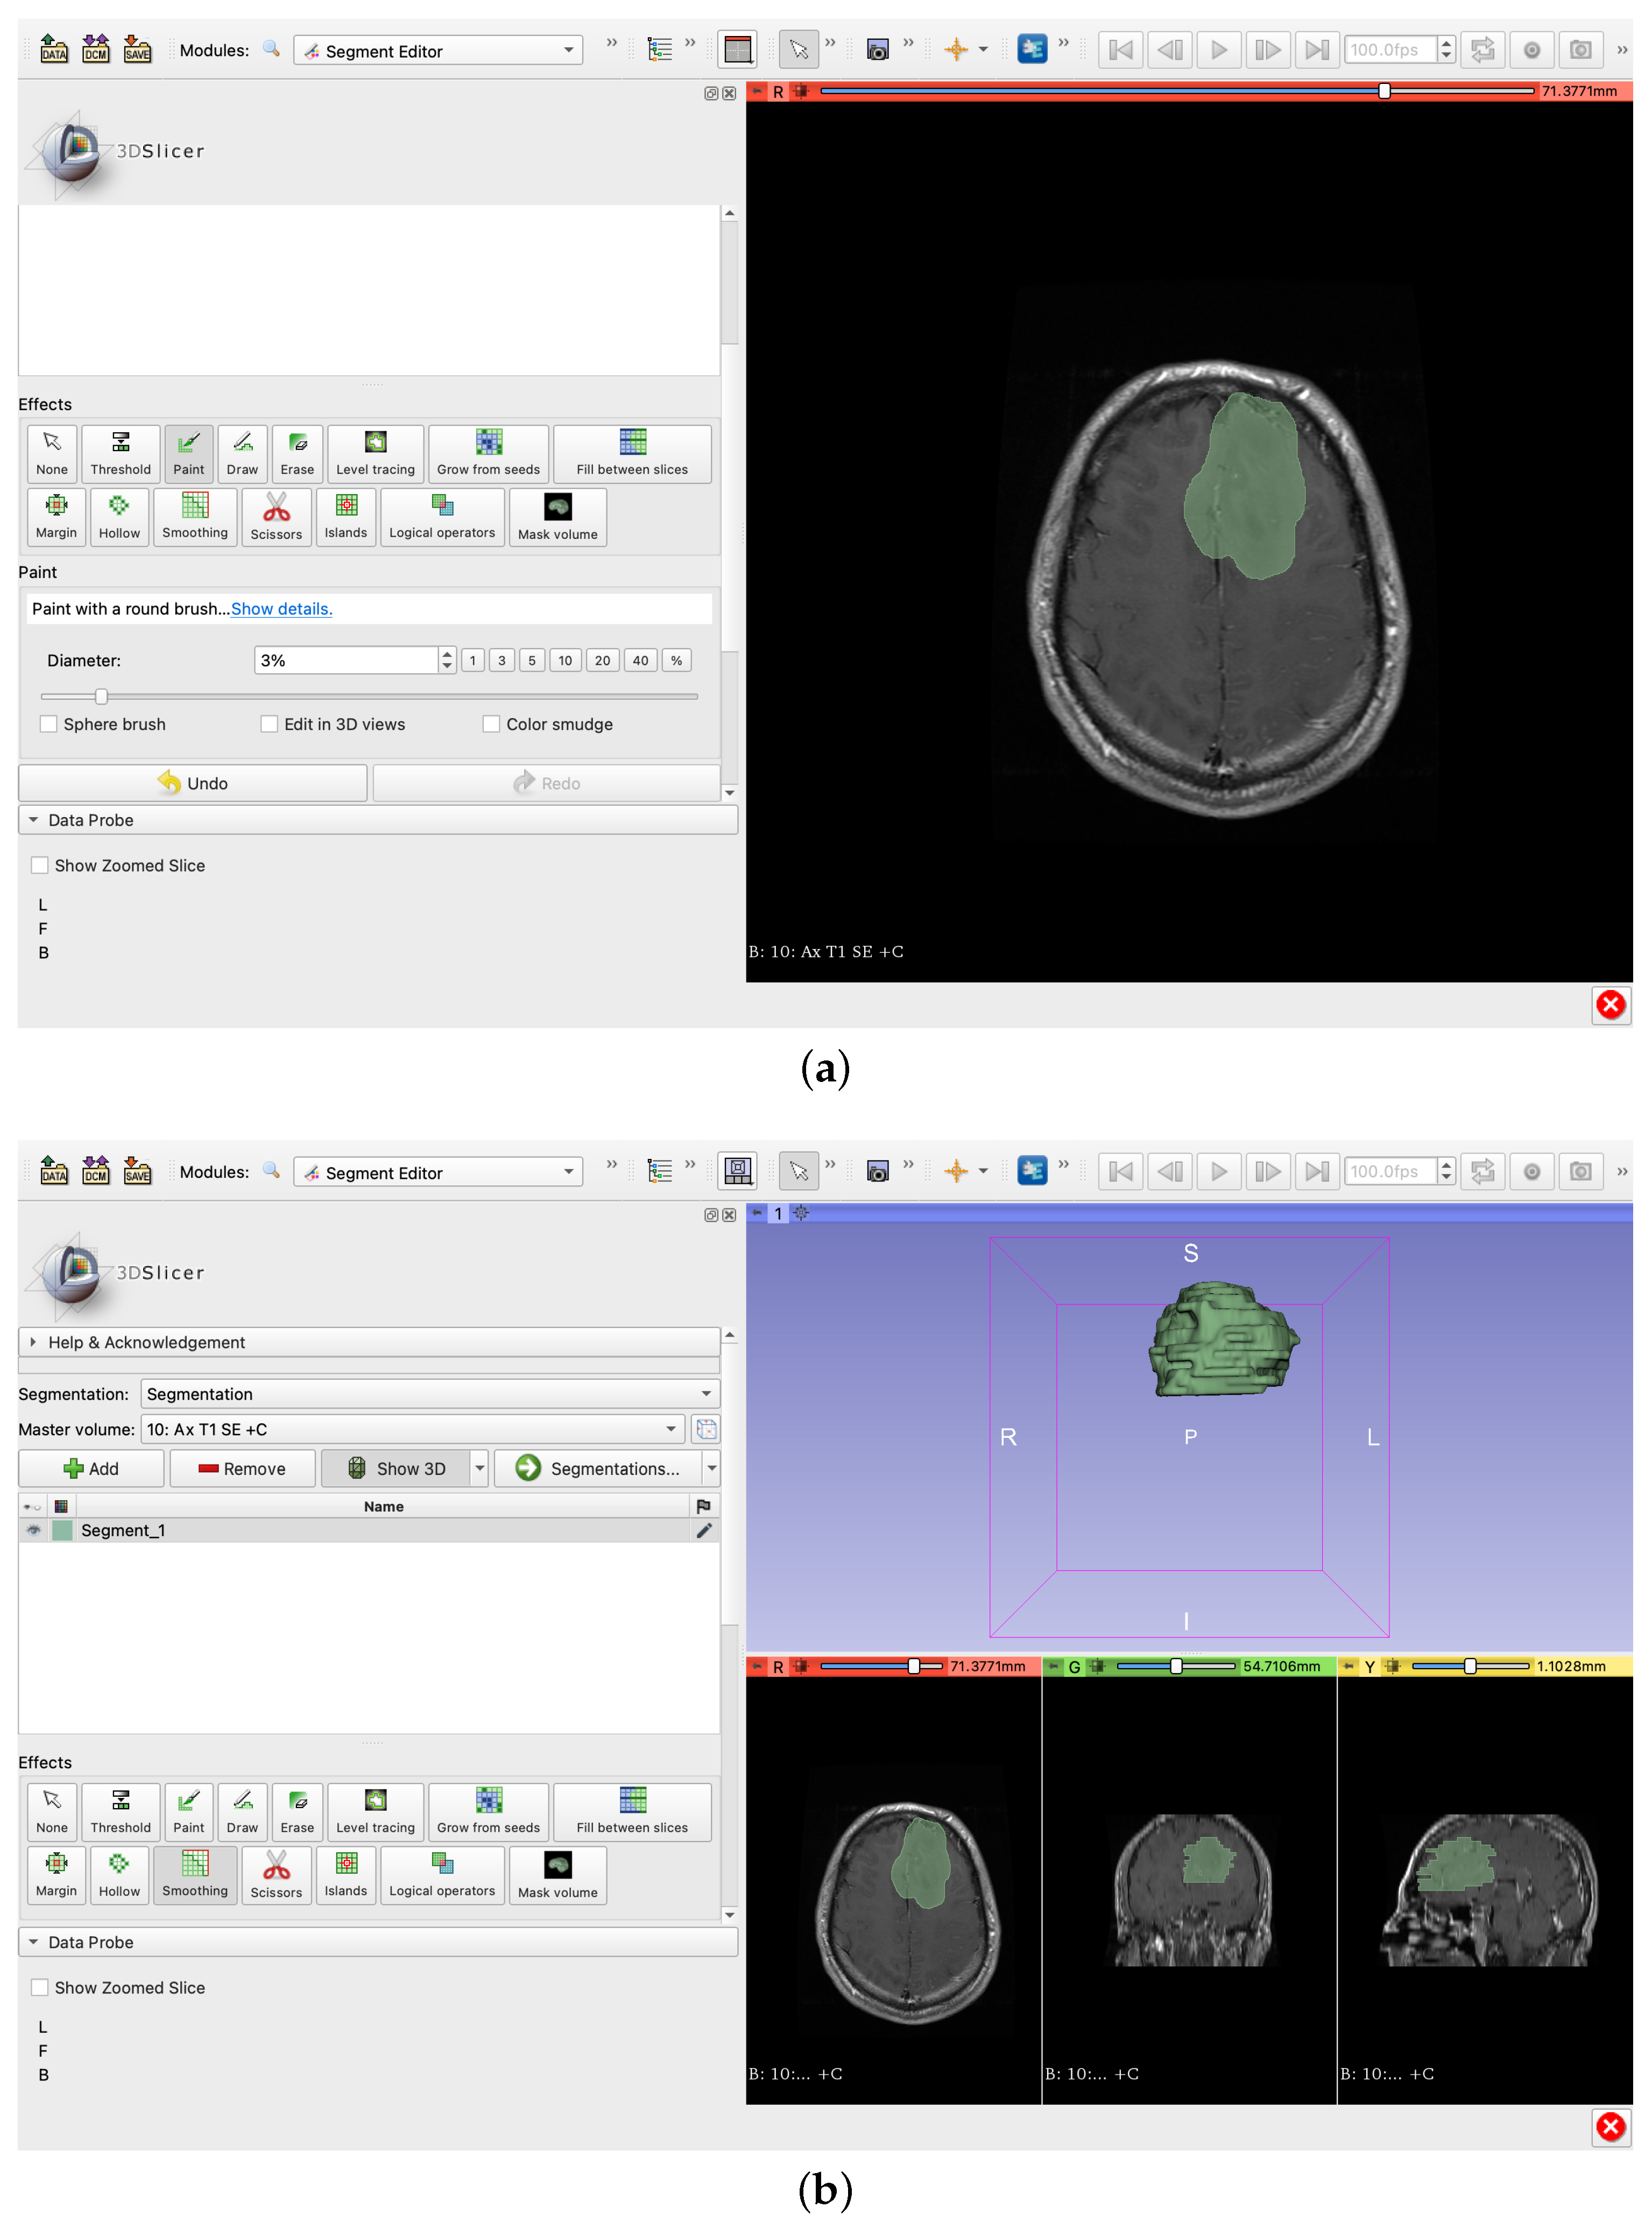This screenshot has width=1652, height=2228.
Task: Select the Scissors effect in upper panel
Action: tap(276, 516)
